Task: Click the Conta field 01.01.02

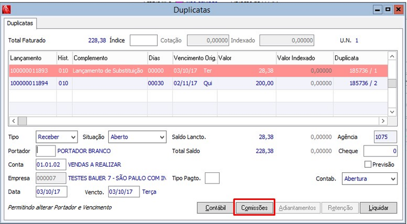Action: pos(51,165)
